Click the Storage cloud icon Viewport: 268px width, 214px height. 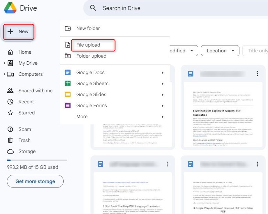(10, 151)
